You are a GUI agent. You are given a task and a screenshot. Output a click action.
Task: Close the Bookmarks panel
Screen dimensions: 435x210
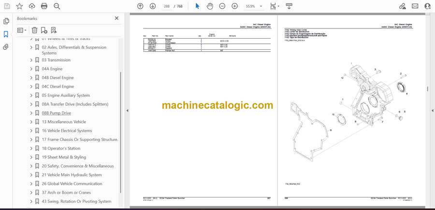pos(116,18)
